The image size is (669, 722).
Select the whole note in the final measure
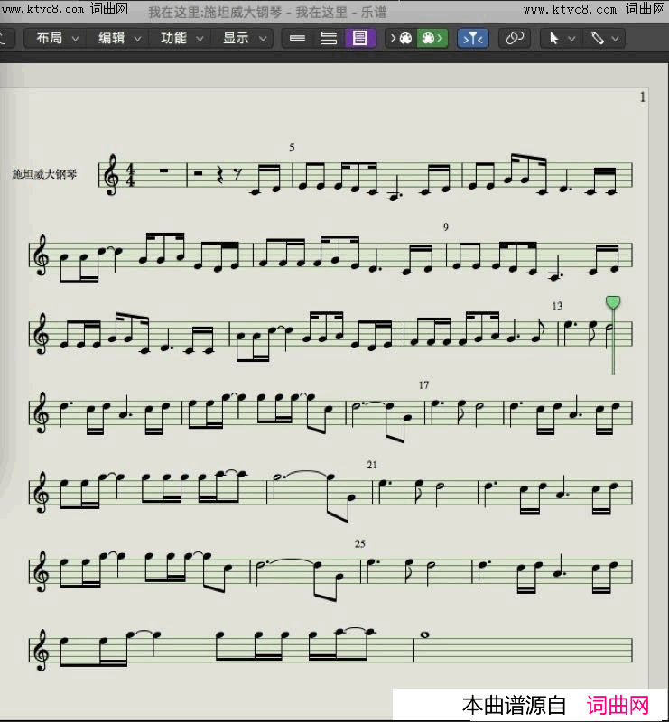tap(423, 633)
